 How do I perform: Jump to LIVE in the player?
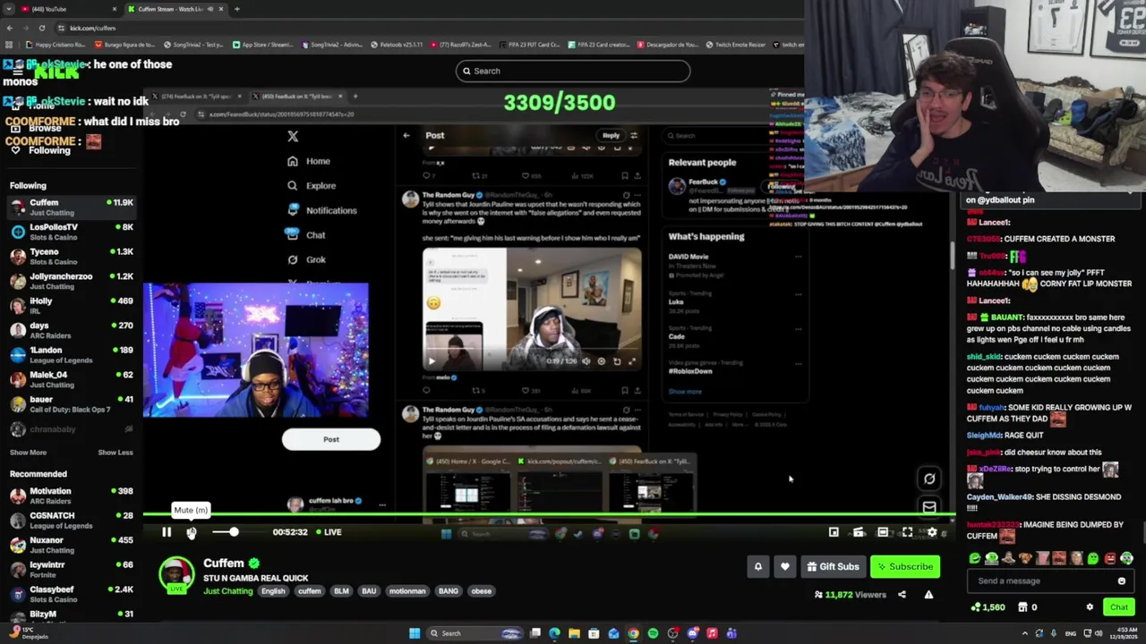[x=328, y=532]
